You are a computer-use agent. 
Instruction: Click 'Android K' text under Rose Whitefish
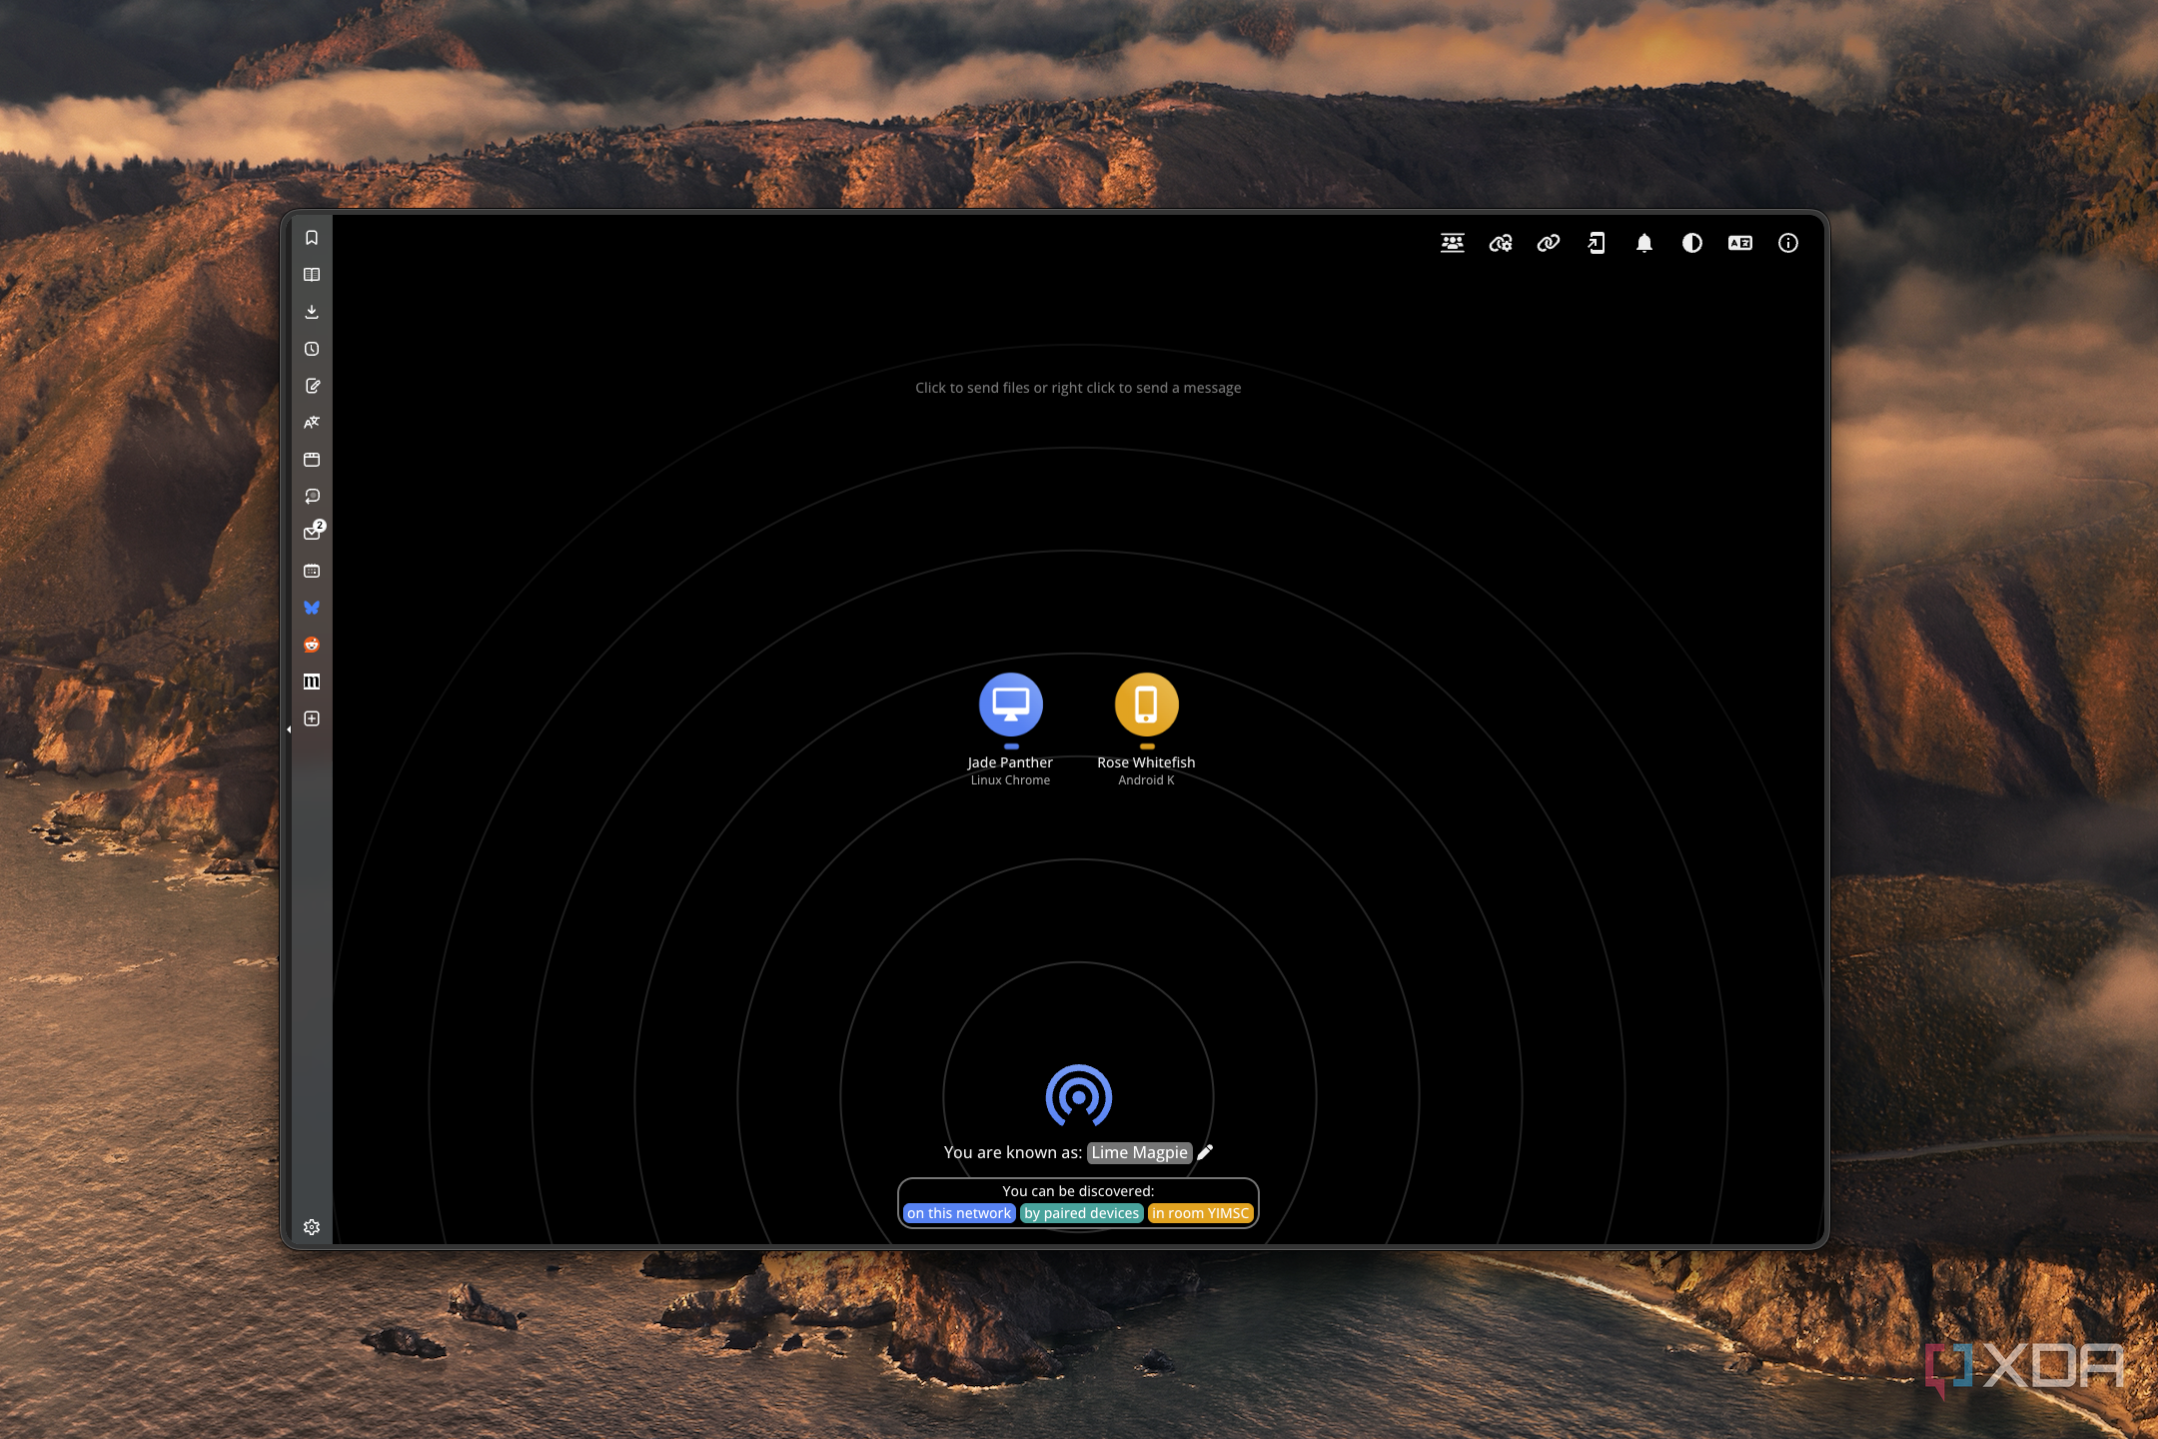pos(1146,780)
